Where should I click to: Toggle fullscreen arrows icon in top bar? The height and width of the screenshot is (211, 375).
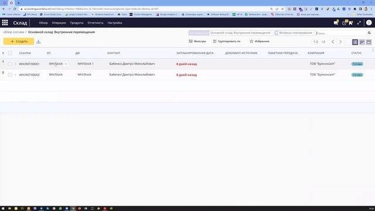coord(359,23)
